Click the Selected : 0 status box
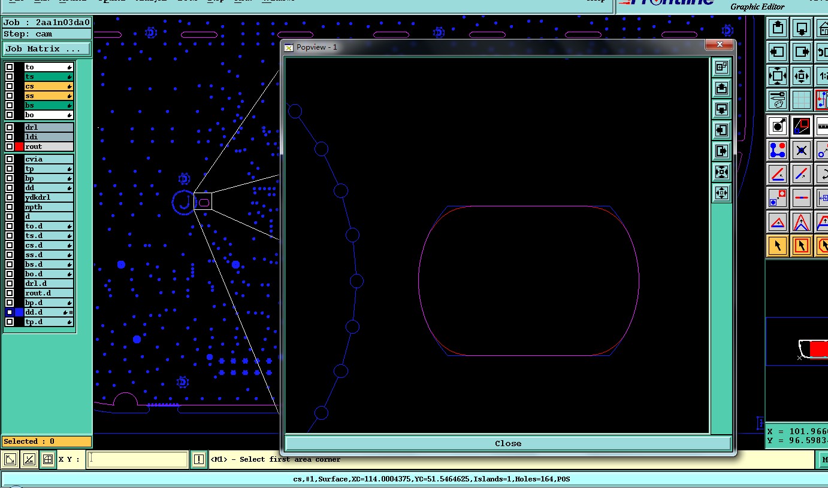The image size is (828, 488). (x=47, y=441)
